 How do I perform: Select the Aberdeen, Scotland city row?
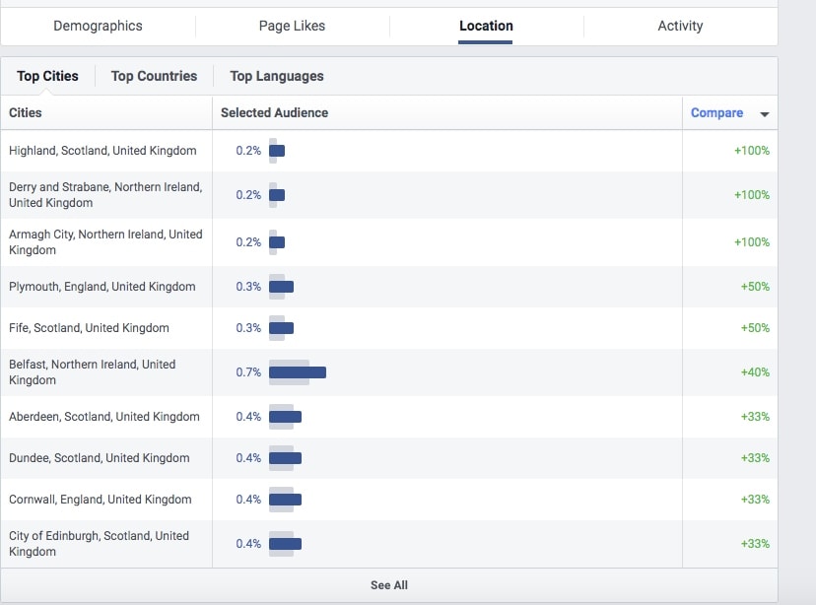pos(104,417)
